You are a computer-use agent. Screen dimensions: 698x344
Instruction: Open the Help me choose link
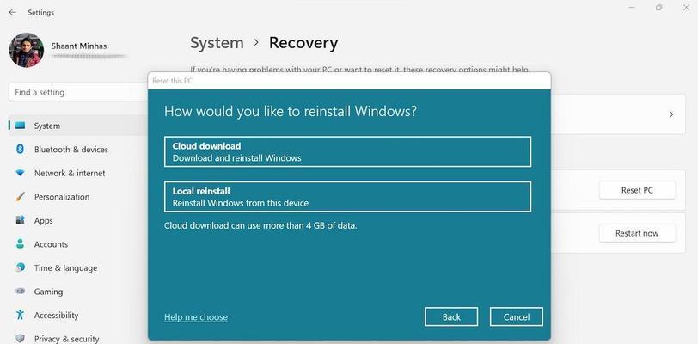point(196,317)
